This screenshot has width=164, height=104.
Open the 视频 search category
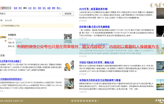(x=39, y=8)
